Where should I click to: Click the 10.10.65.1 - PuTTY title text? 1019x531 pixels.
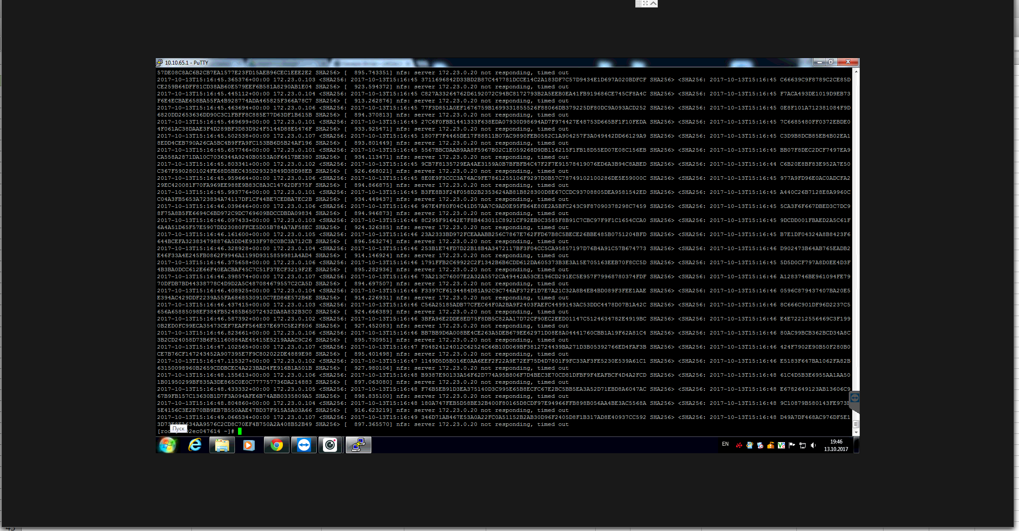pos(187,62)
